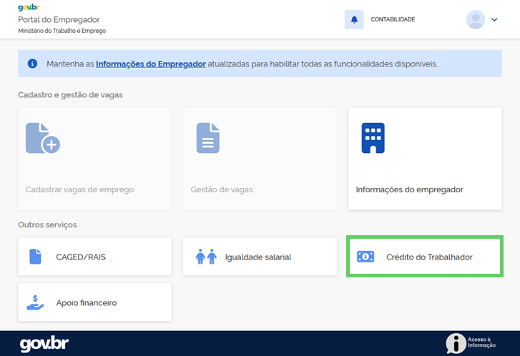Open Informações do empregador card label

click(x=410, y=189)
